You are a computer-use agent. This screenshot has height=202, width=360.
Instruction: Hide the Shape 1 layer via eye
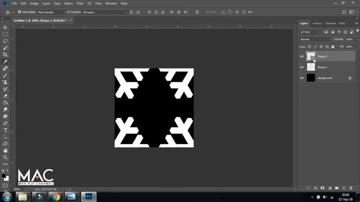pyautogui.click(x=302, y=67)
